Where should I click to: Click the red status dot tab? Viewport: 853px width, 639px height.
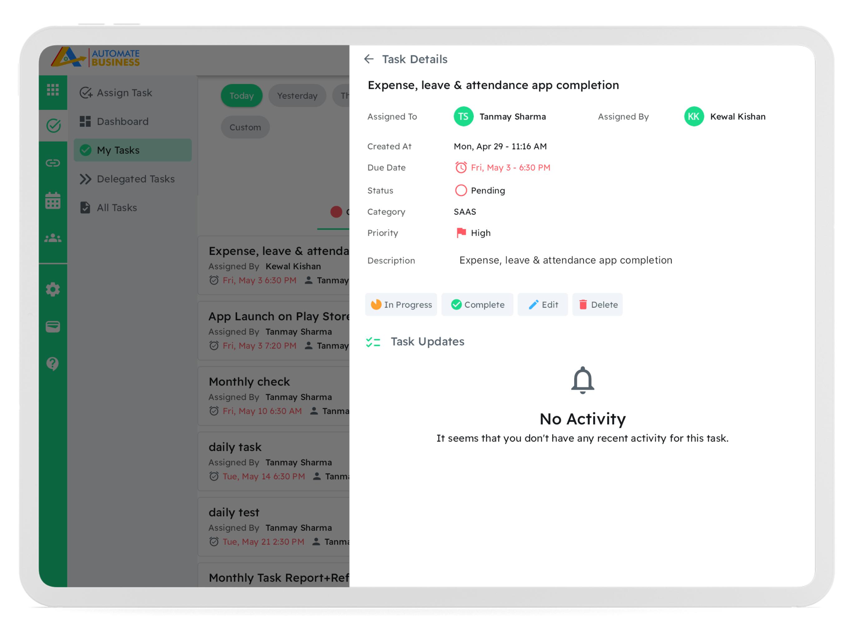pyautogui.click(x=336, y=212)
